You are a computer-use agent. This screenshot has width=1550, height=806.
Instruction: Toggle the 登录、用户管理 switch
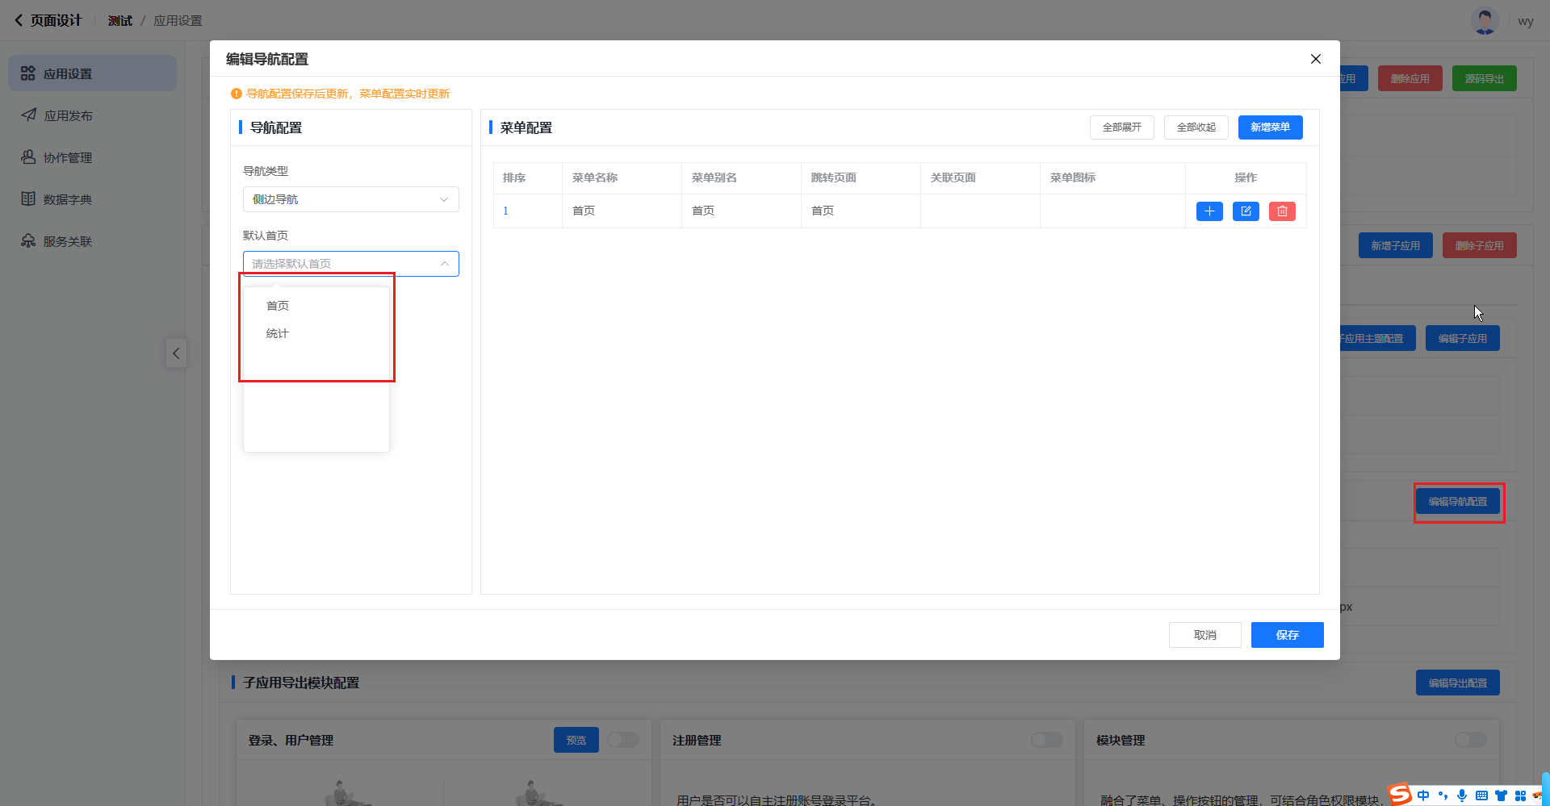click(x=622, y=740)
